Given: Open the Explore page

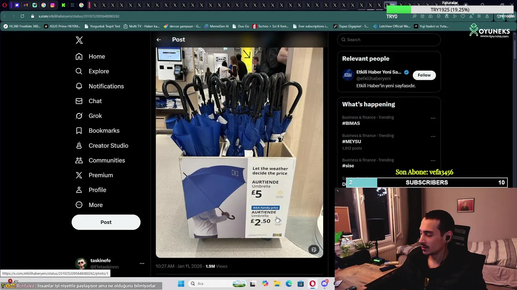Looking at the screenshot, I should [x=92, y=71].
